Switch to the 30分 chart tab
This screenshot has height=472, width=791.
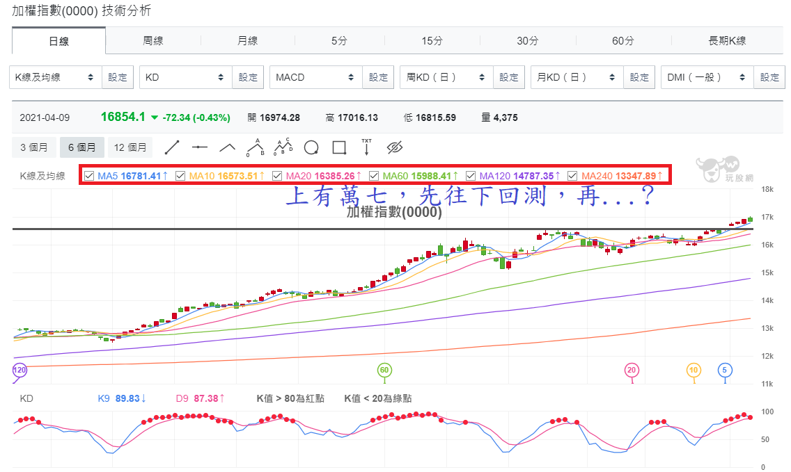click(528, 41)
